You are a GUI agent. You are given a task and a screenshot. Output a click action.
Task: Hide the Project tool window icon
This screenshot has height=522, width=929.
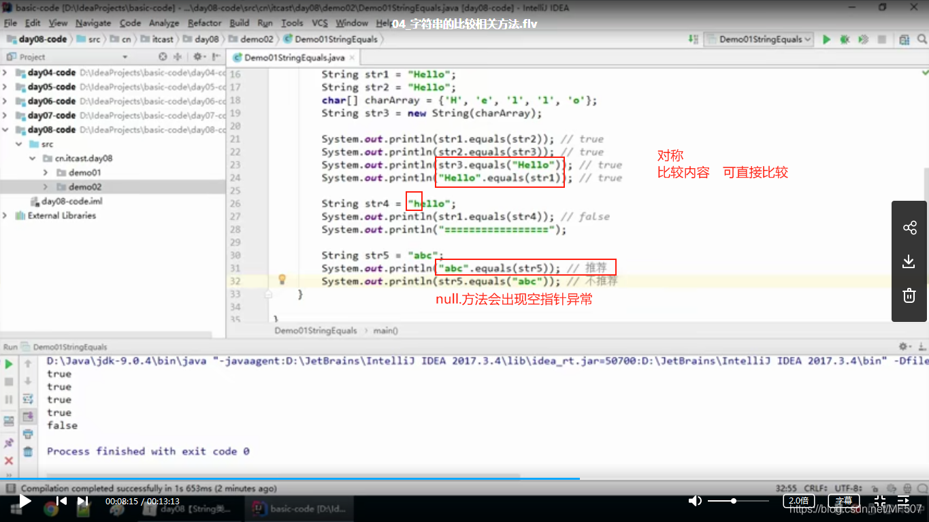pyautogui.click(x=215, y=57)
